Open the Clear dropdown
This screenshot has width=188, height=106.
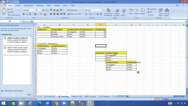point(151,15)
